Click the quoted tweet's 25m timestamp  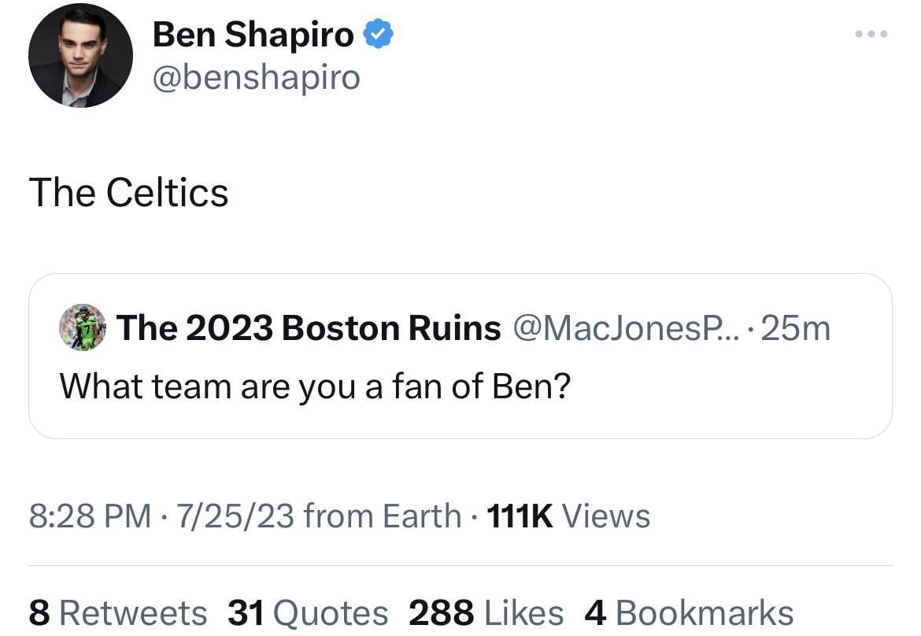tap(796, 328)
